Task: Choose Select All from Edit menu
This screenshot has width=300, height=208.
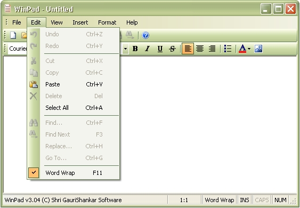Action: pyautogui.click(x=74, y=108)
